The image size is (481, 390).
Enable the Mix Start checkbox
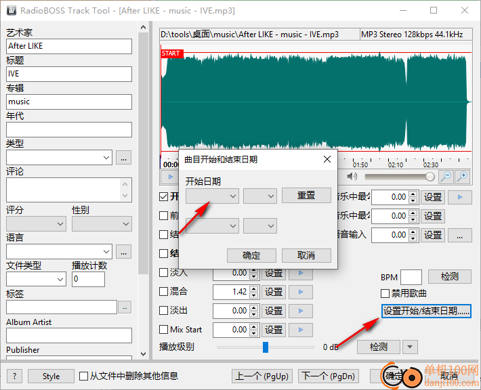163,330
